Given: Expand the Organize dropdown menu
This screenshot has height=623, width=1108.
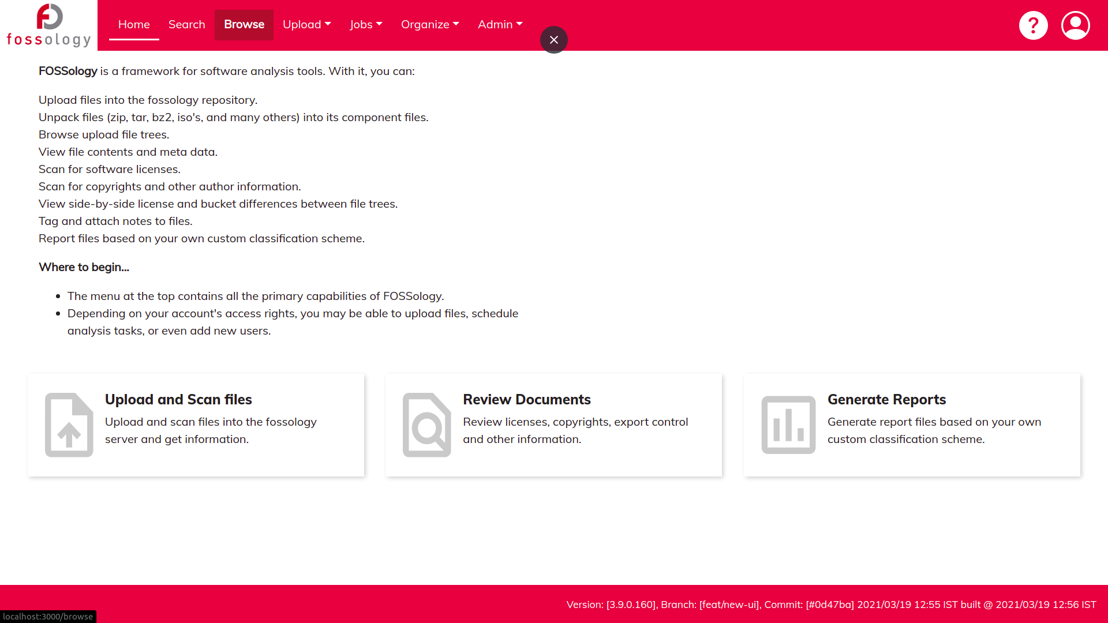Looking at the screenshot, I should (430, 25).
